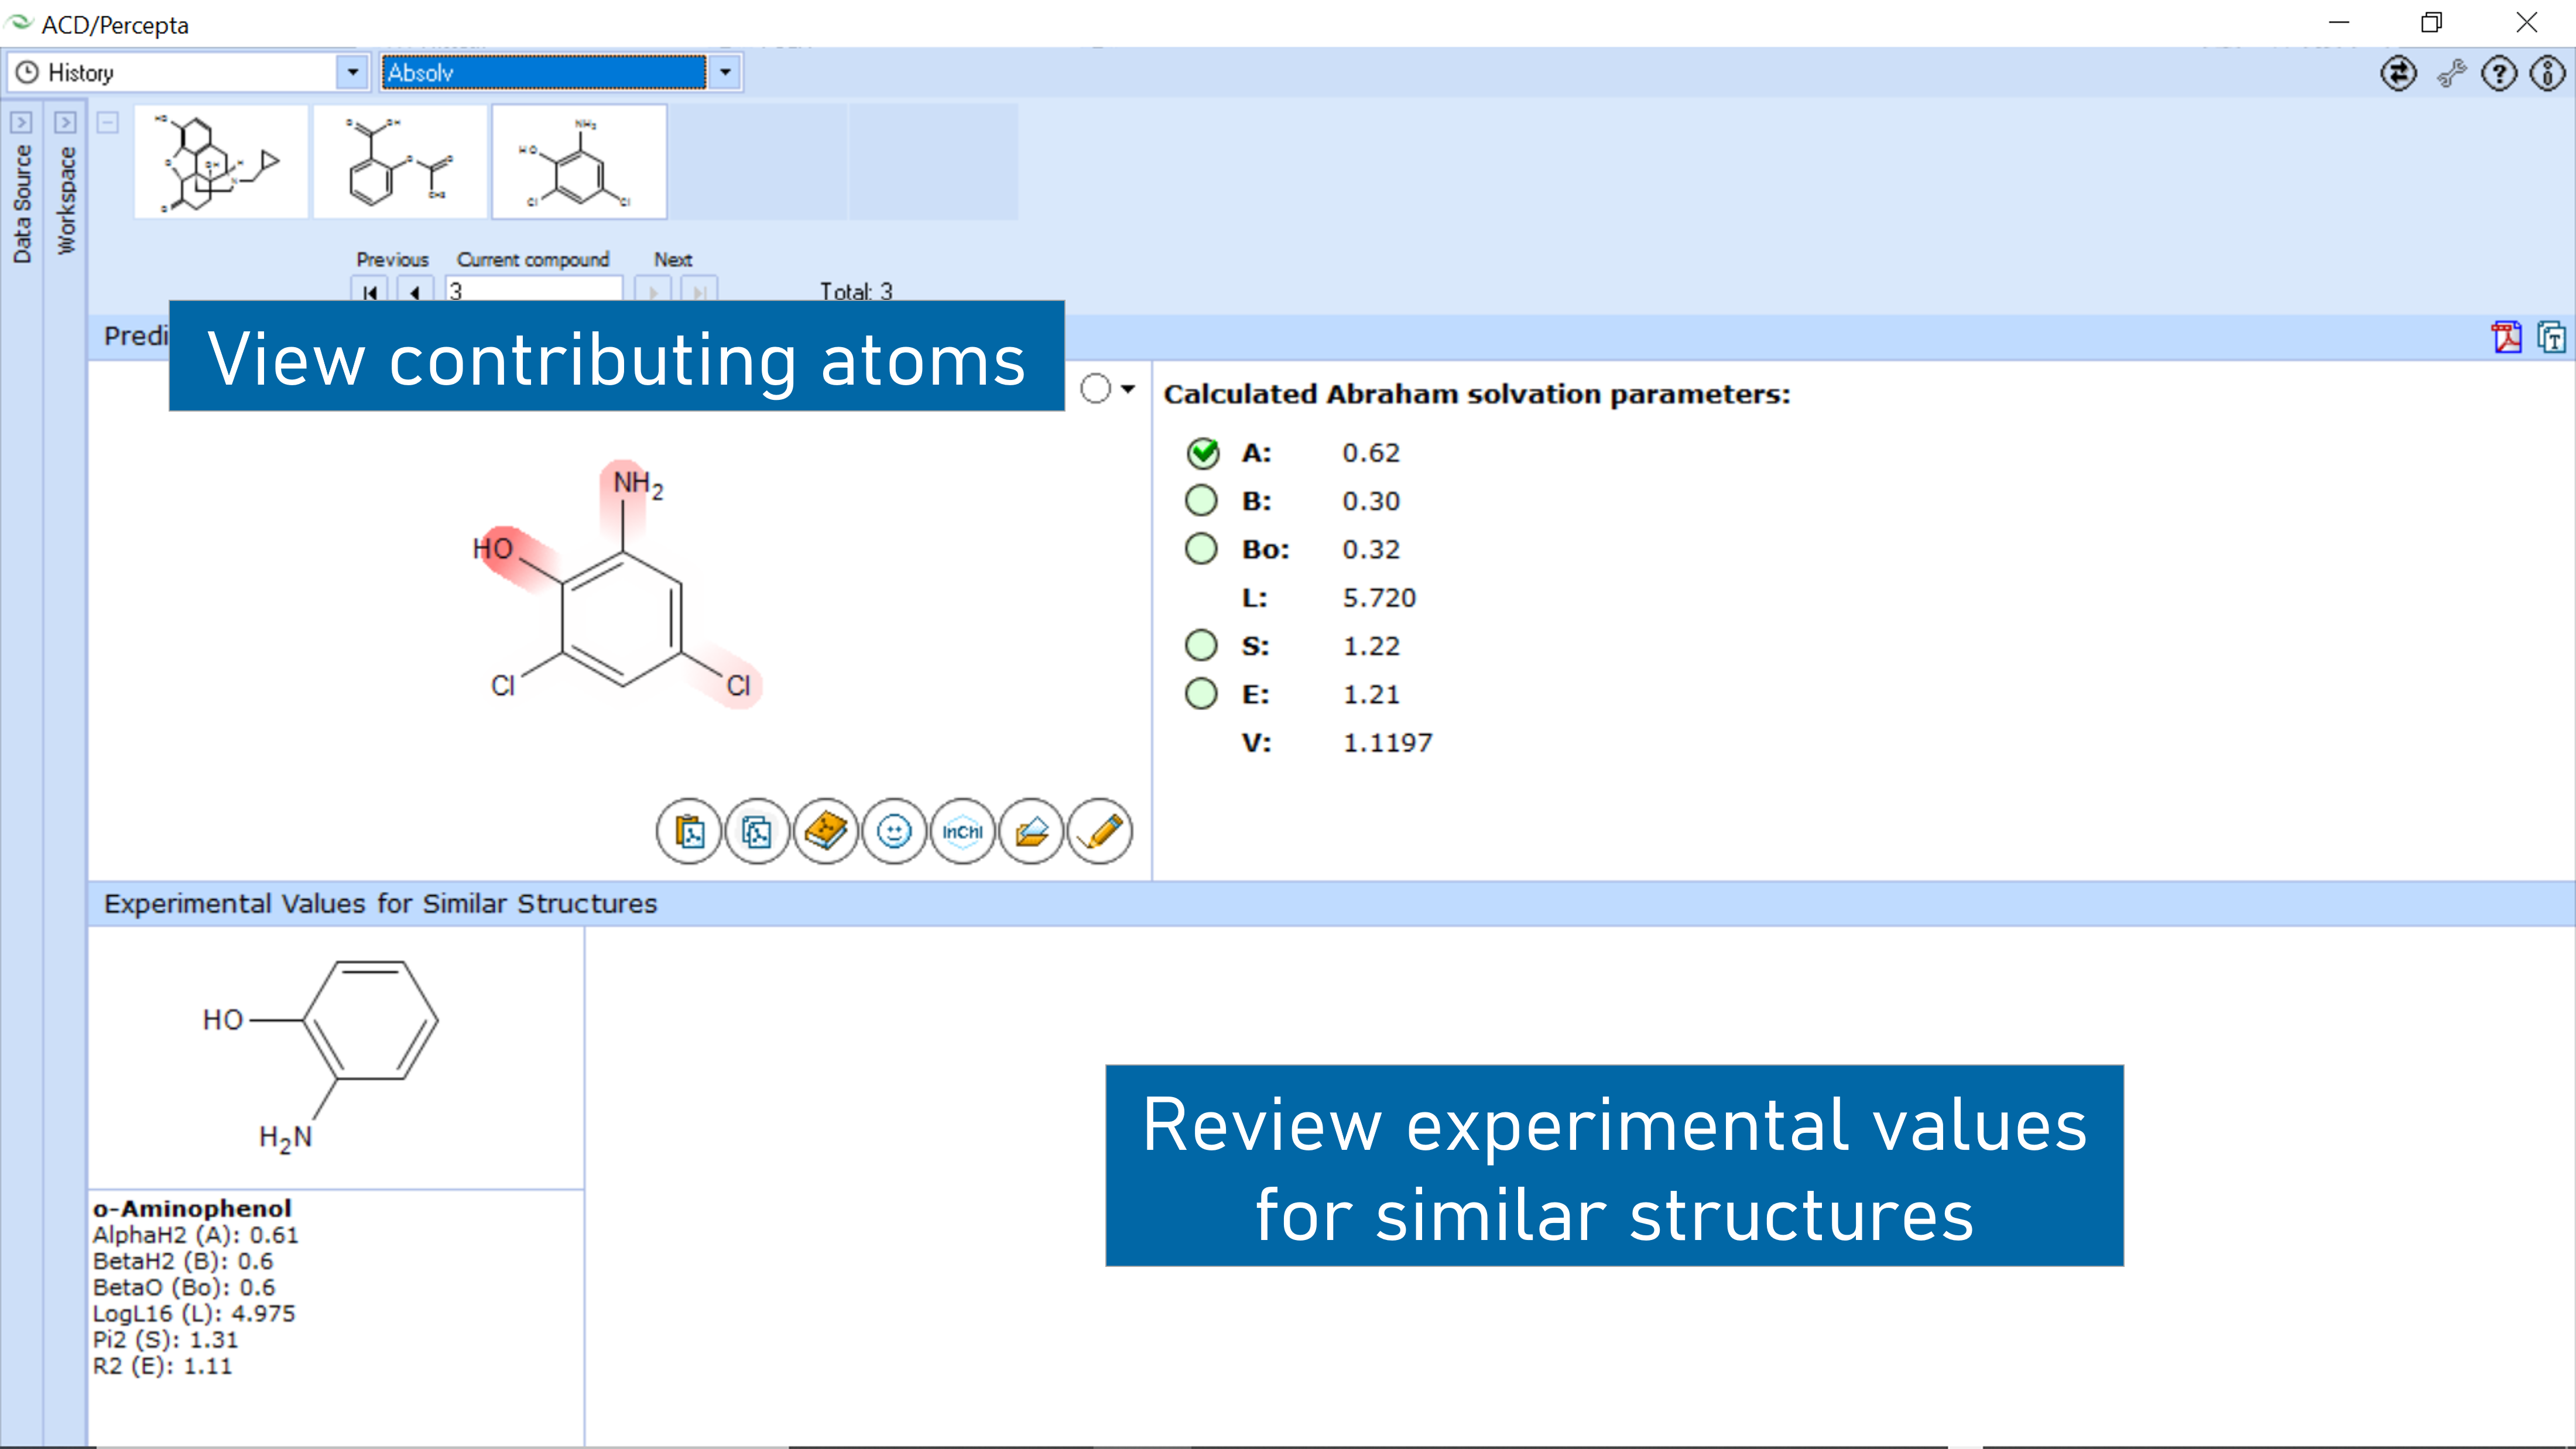Click the InChI button
2576x1449 pixels.
point(962,831)
